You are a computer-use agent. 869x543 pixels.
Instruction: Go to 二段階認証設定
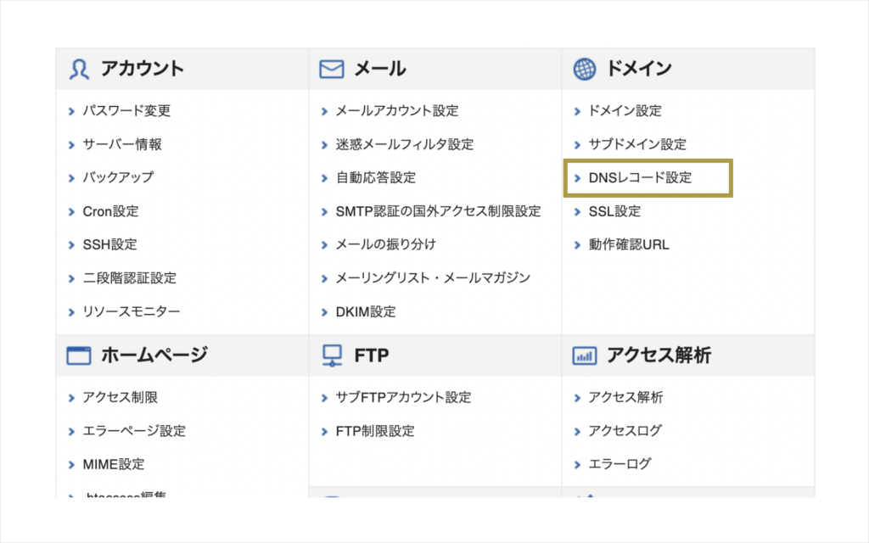coord(130,278)
